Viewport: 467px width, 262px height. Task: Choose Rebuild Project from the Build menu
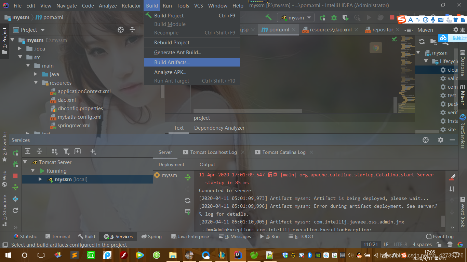pos(192,43)
